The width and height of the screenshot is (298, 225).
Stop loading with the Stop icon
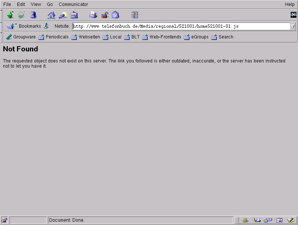(135, 15)
